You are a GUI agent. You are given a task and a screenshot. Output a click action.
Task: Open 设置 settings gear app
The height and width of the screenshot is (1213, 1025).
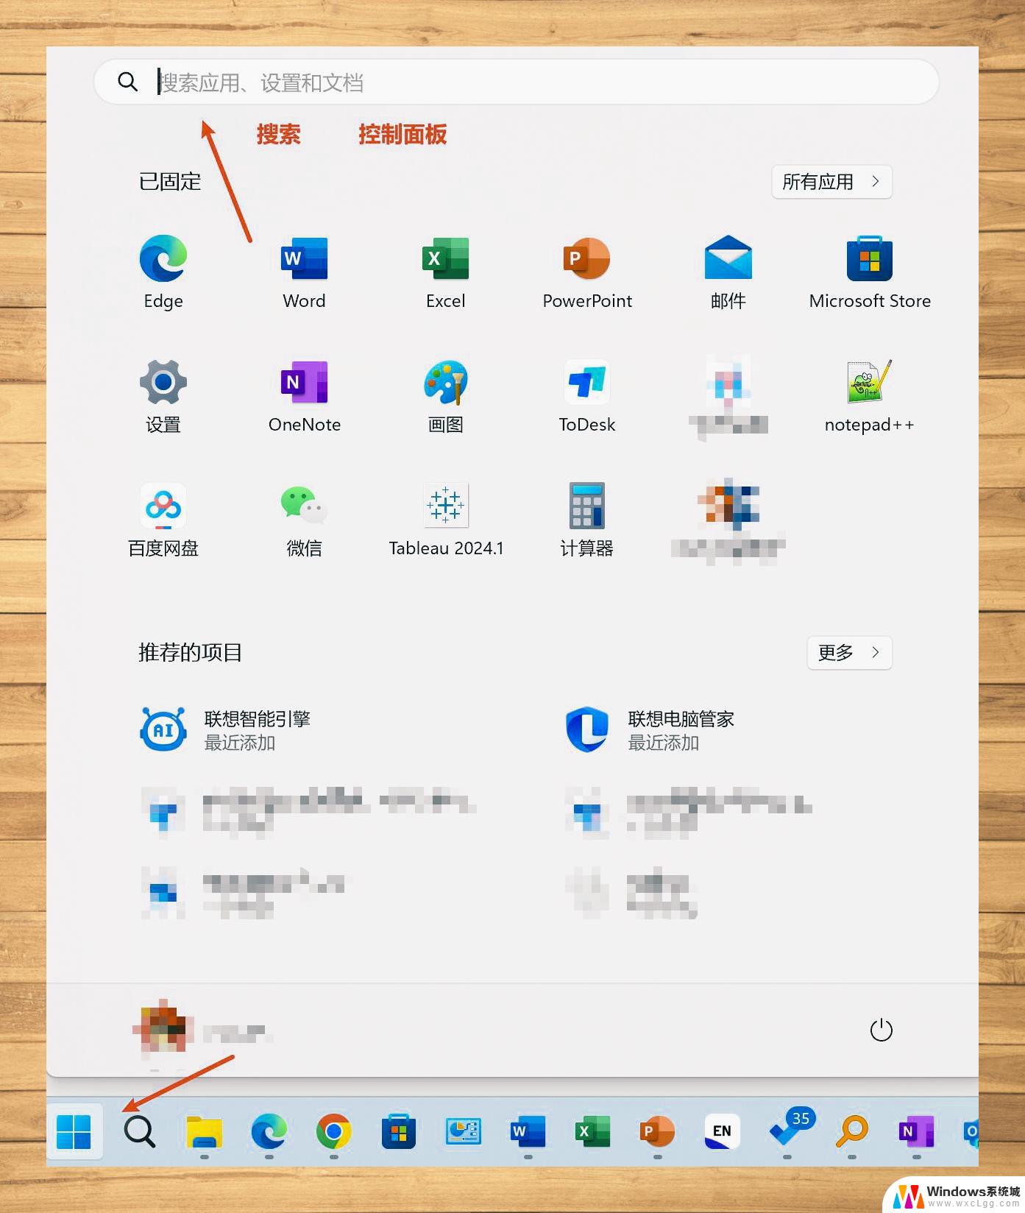[x=163, y=395]
